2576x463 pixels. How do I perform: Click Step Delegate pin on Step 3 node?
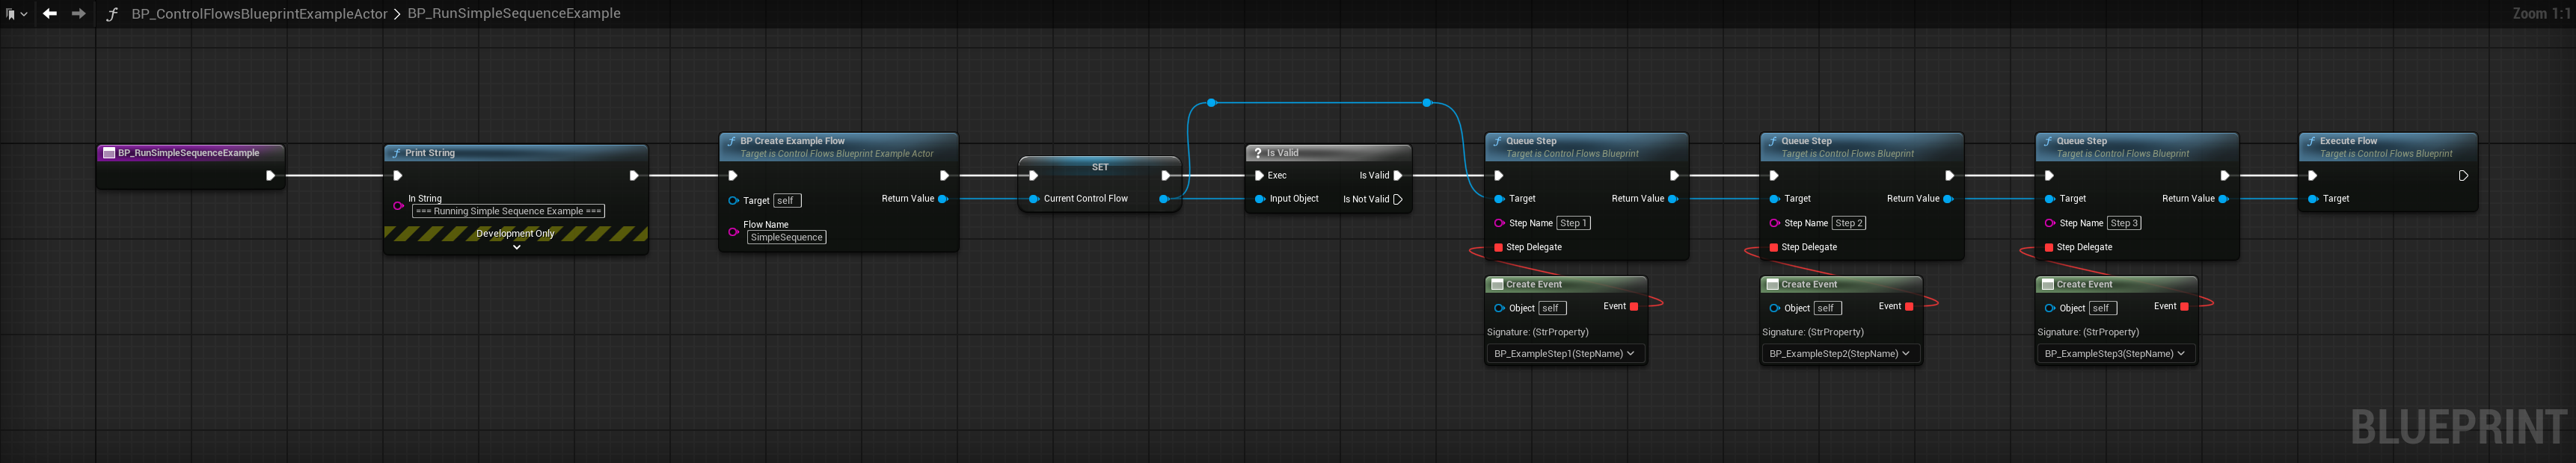click(2048, 247)
